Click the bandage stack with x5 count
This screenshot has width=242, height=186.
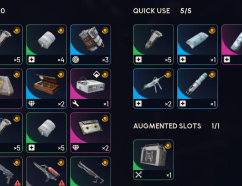(46, 133)
